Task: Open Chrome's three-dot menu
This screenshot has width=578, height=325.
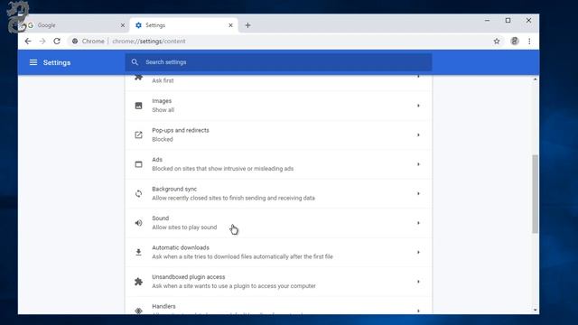Action: pos(529,42)
